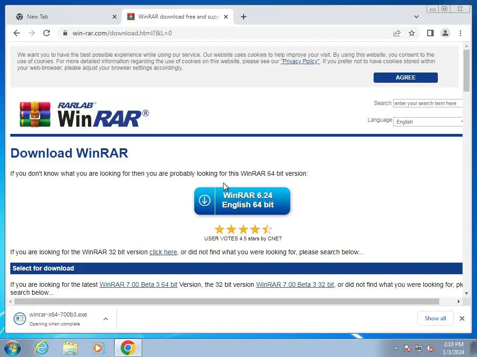Click the vertical scrollbar thumb
The width and height of the screenshot is (477, 357).
(x=466, y=70)
